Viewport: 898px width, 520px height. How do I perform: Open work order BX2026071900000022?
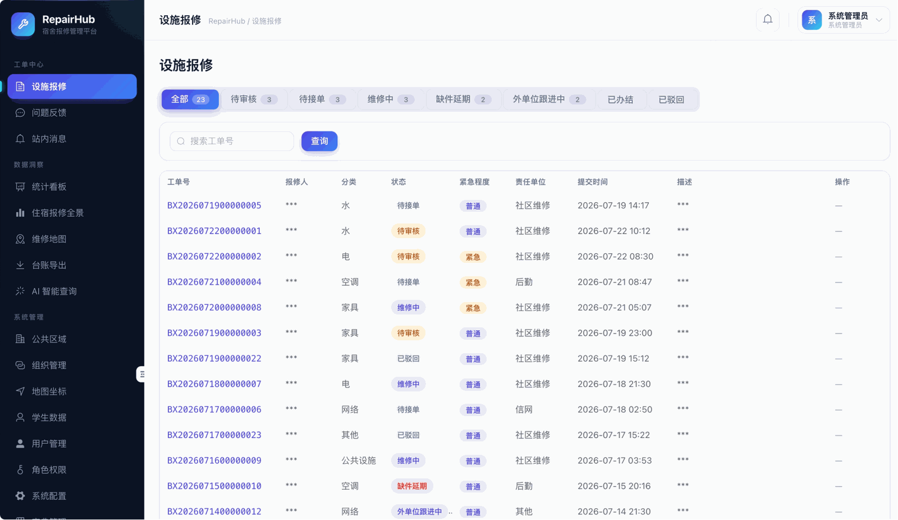214,359
